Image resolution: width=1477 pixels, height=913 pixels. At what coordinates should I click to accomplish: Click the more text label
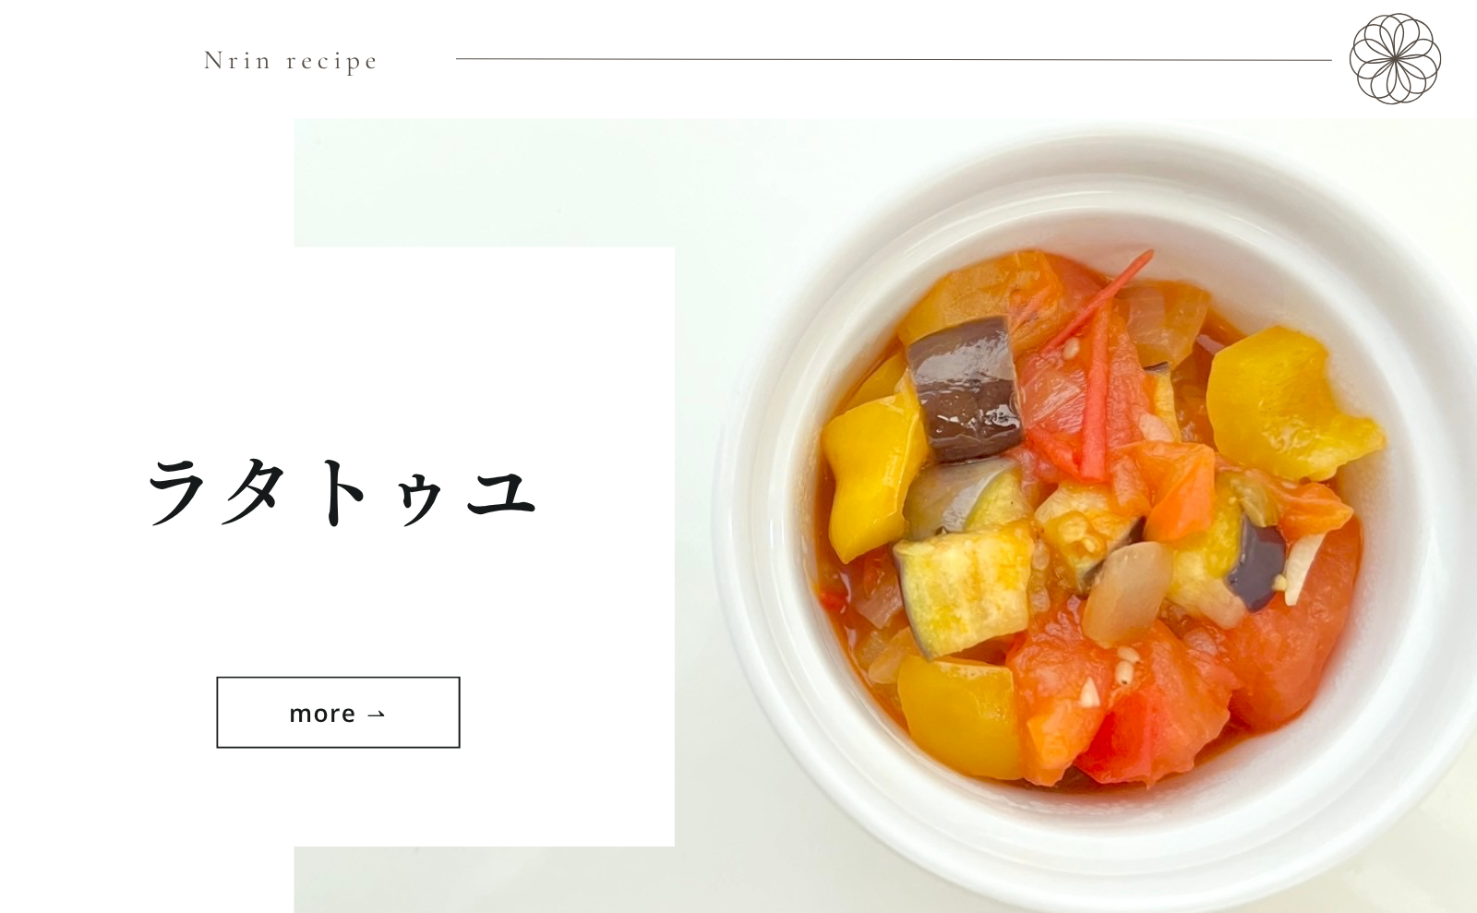[x=322, y=714]
